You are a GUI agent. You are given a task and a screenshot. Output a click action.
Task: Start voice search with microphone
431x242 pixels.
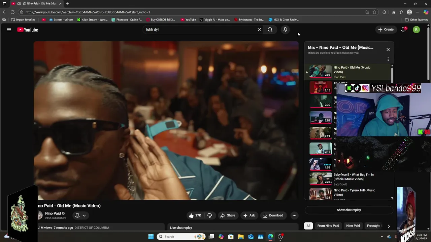pyautogui.click(x=285, y=30)
